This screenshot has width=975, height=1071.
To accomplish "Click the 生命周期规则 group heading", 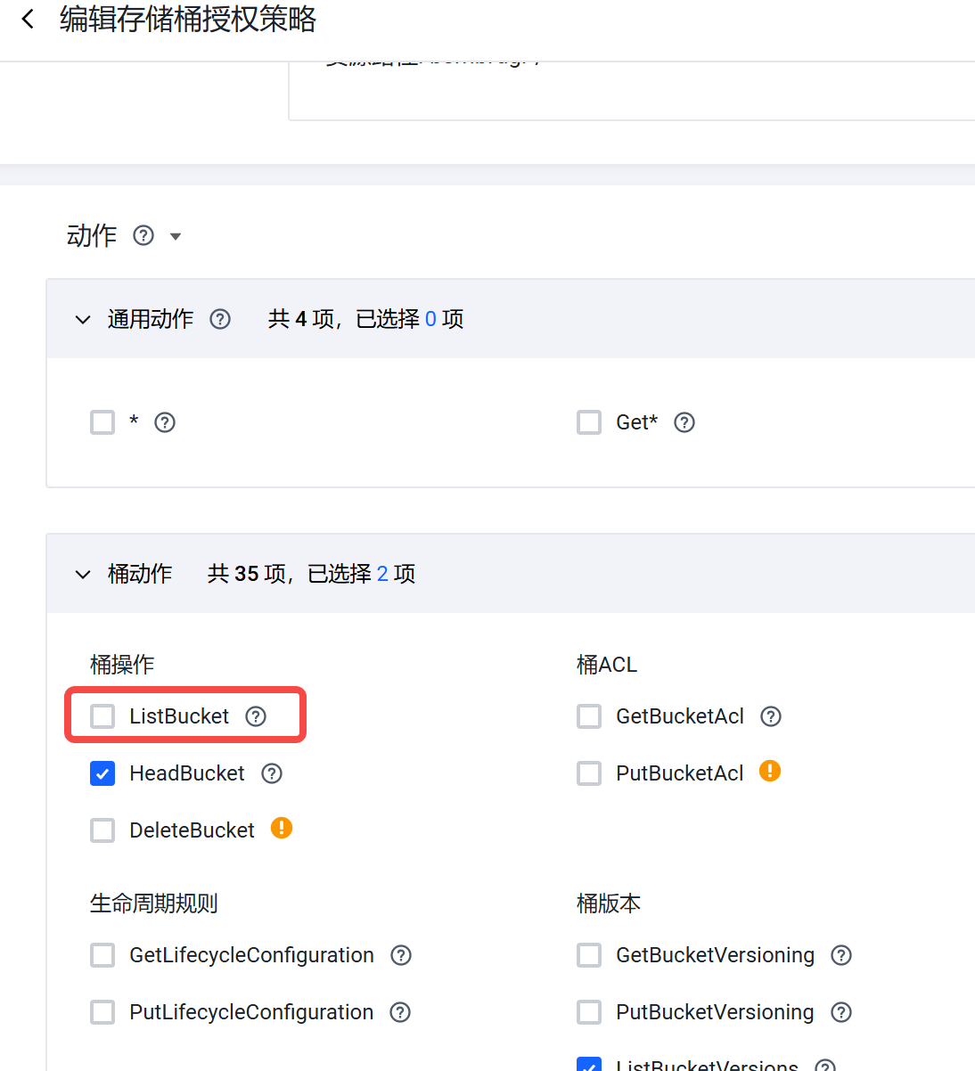I will click(154, 903).
